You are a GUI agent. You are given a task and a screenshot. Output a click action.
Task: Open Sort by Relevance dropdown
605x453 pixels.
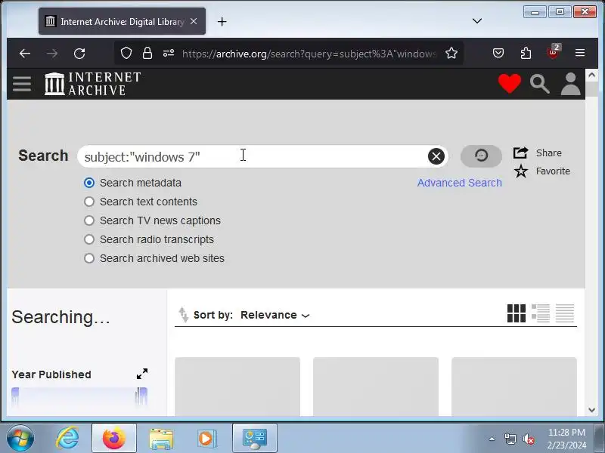[x=275, y=315]
